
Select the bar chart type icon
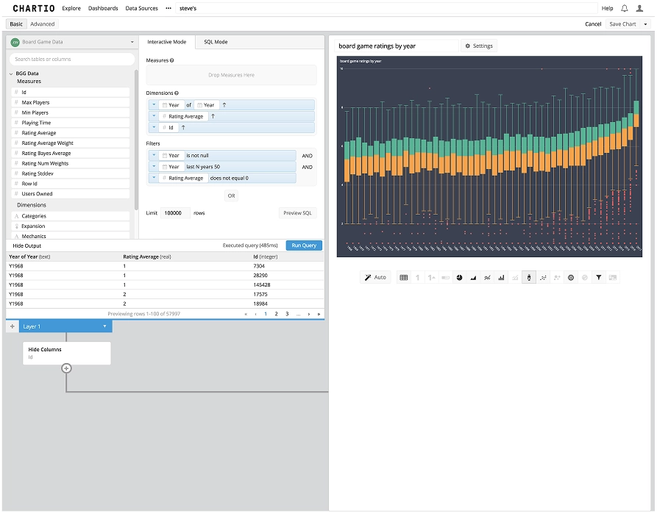point(501,277)
